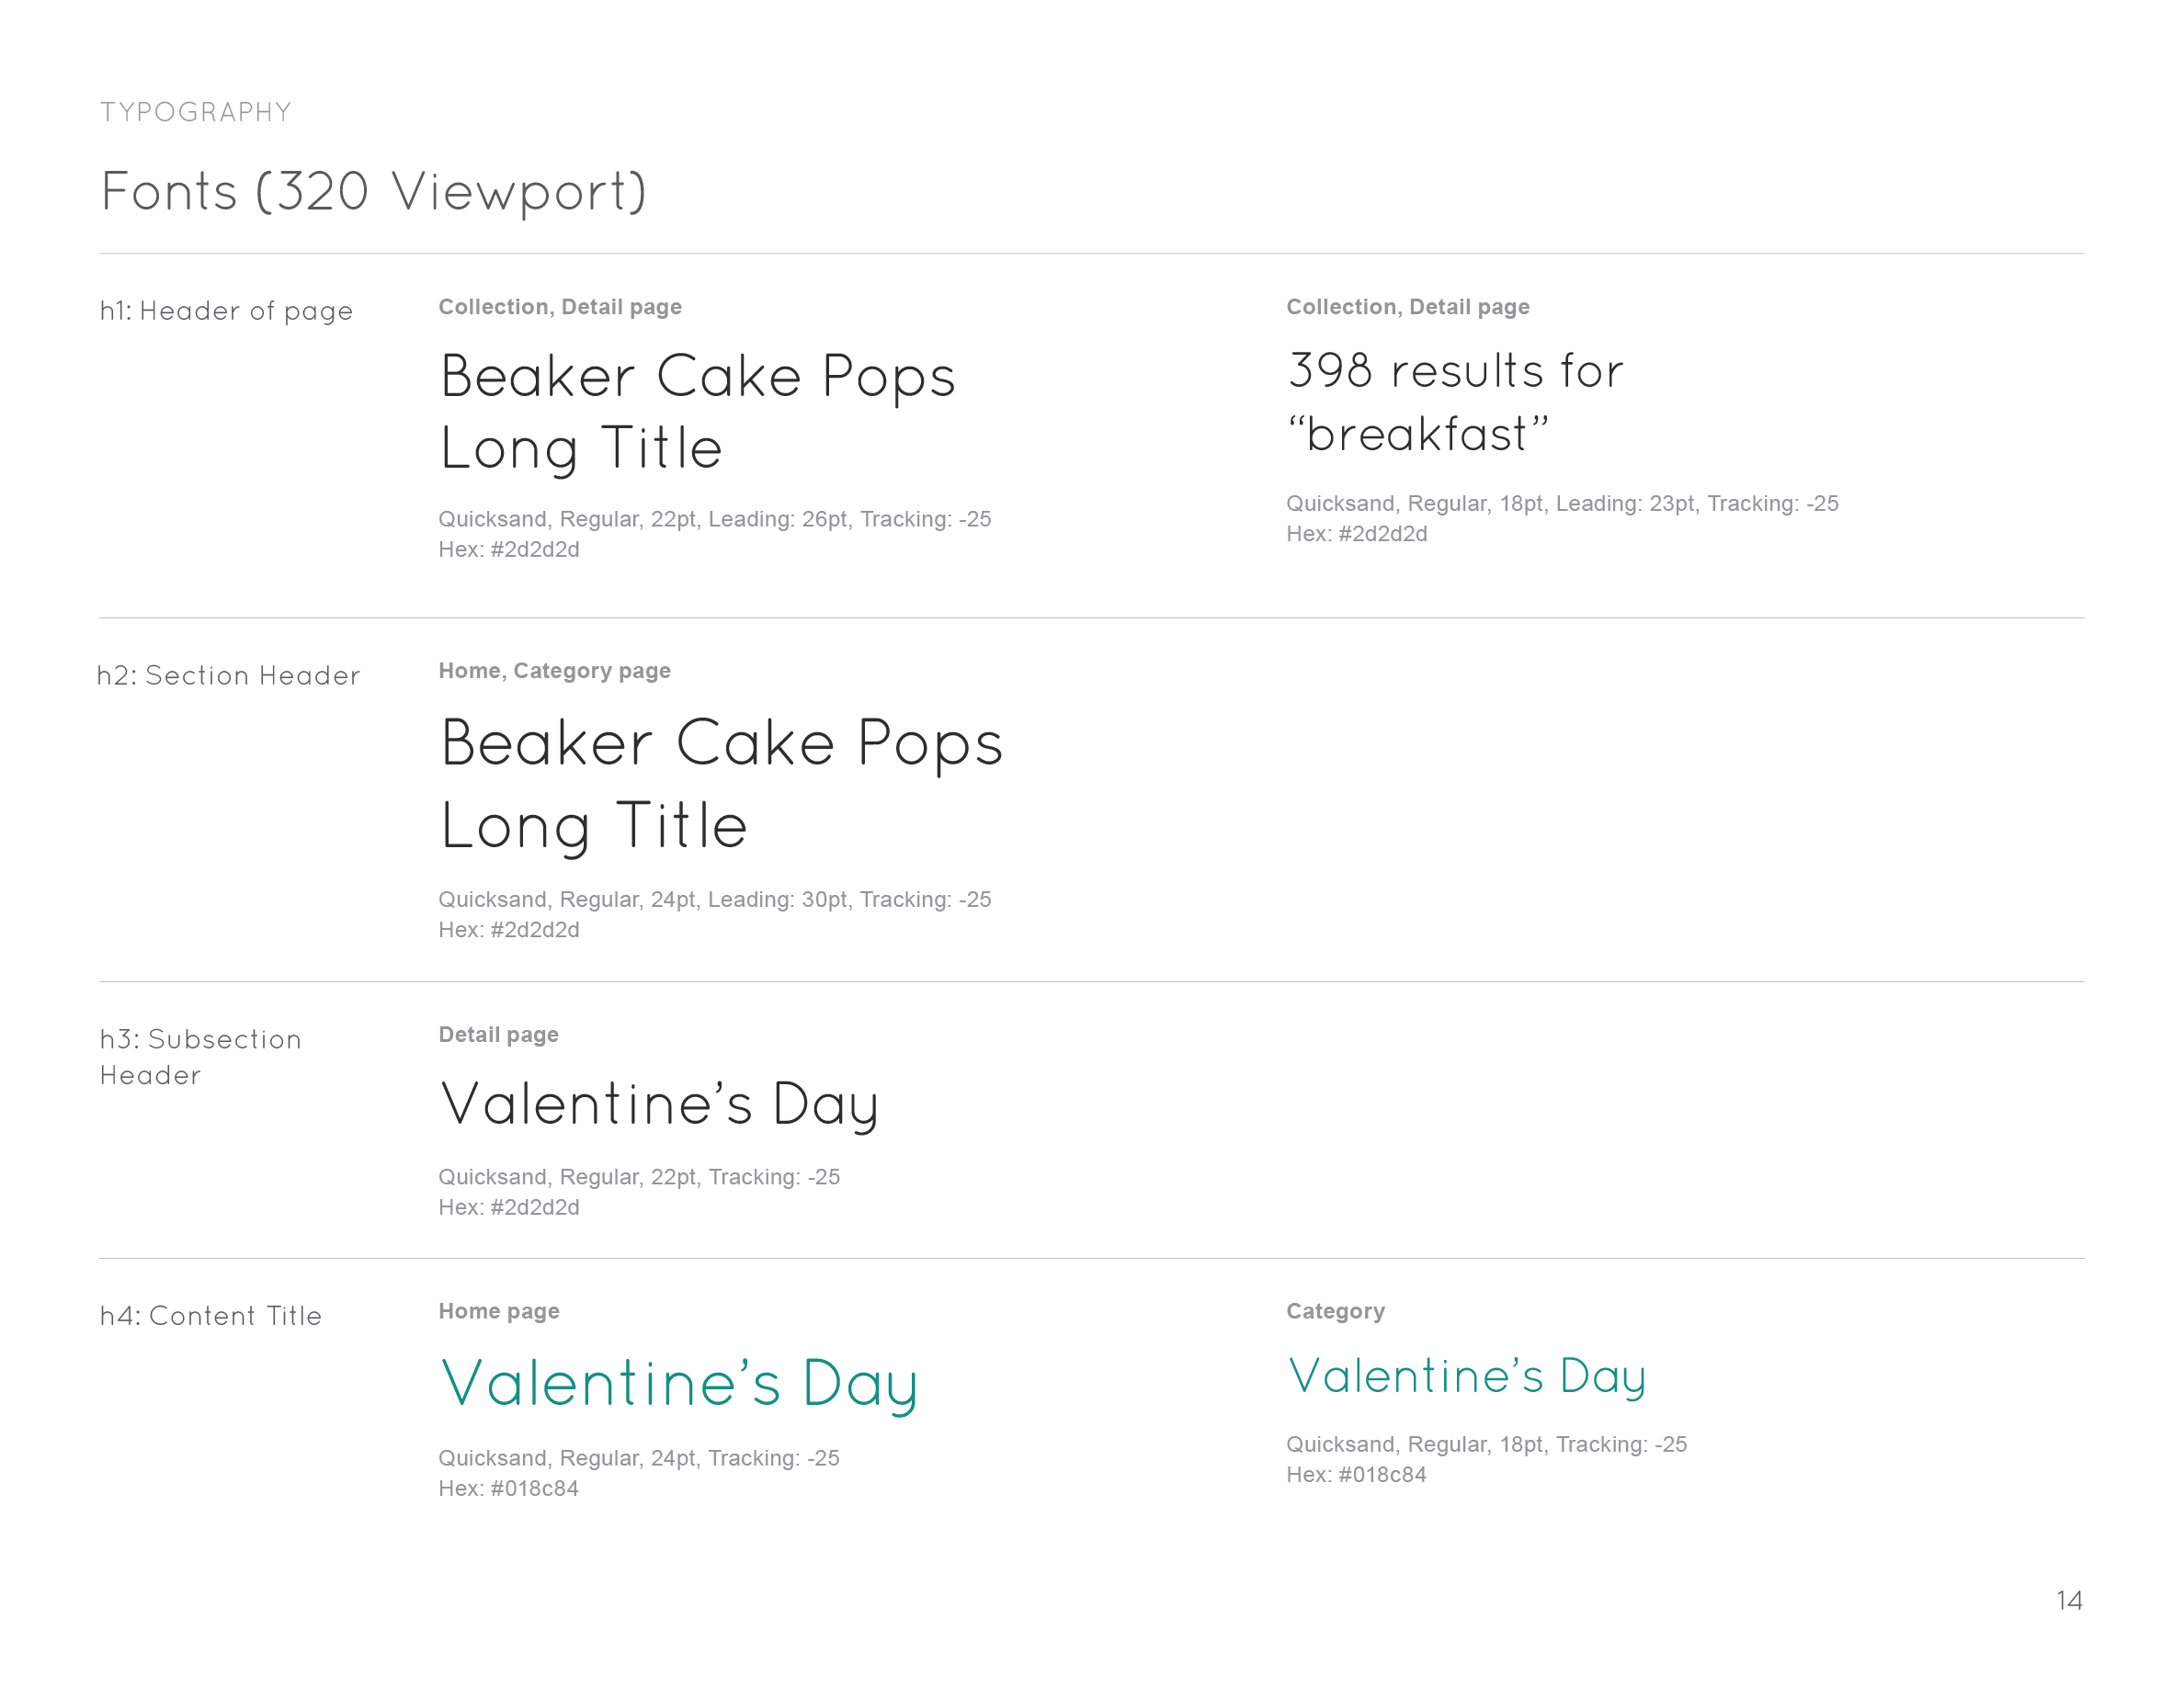Select teal Valentine's Day under Home page
2184x1687 pixels.
click(679, 1384)
